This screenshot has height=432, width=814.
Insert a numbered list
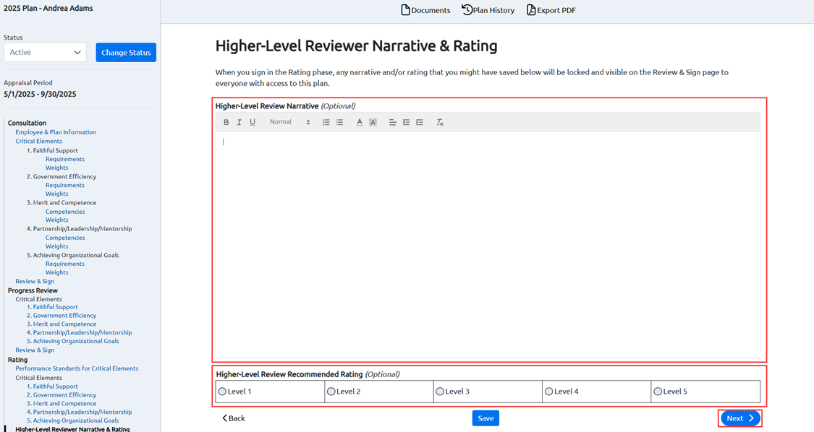tap(326, 122)
